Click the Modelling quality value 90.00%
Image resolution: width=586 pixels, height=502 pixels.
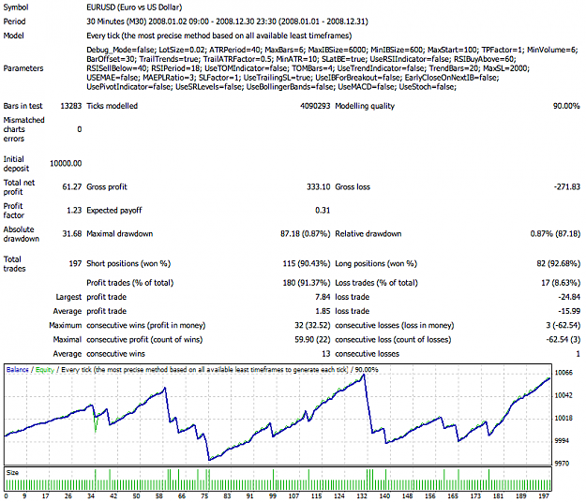click(x=566, y=106)
